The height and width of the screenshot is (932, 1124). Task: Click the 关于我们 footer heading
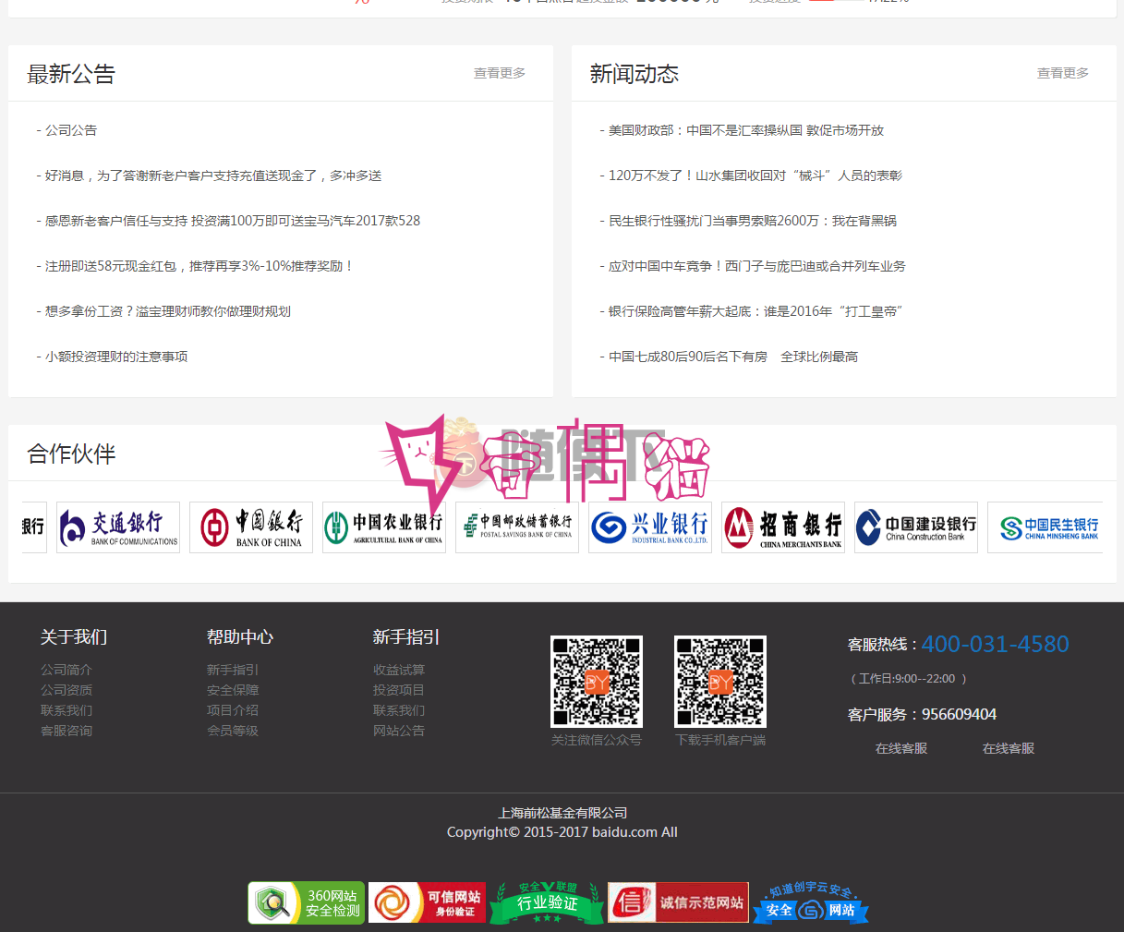tap(74, 636)
